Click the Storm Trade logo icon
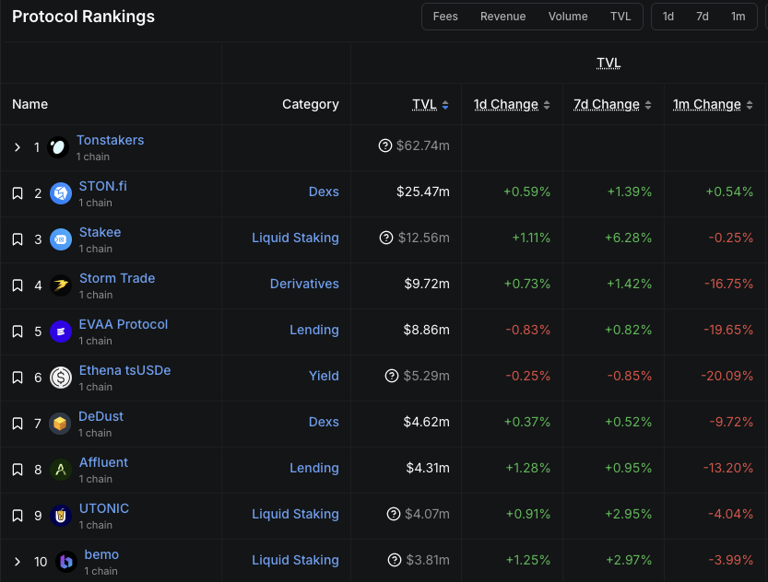The width and height of the screenshot is (768, 582). 61,285
